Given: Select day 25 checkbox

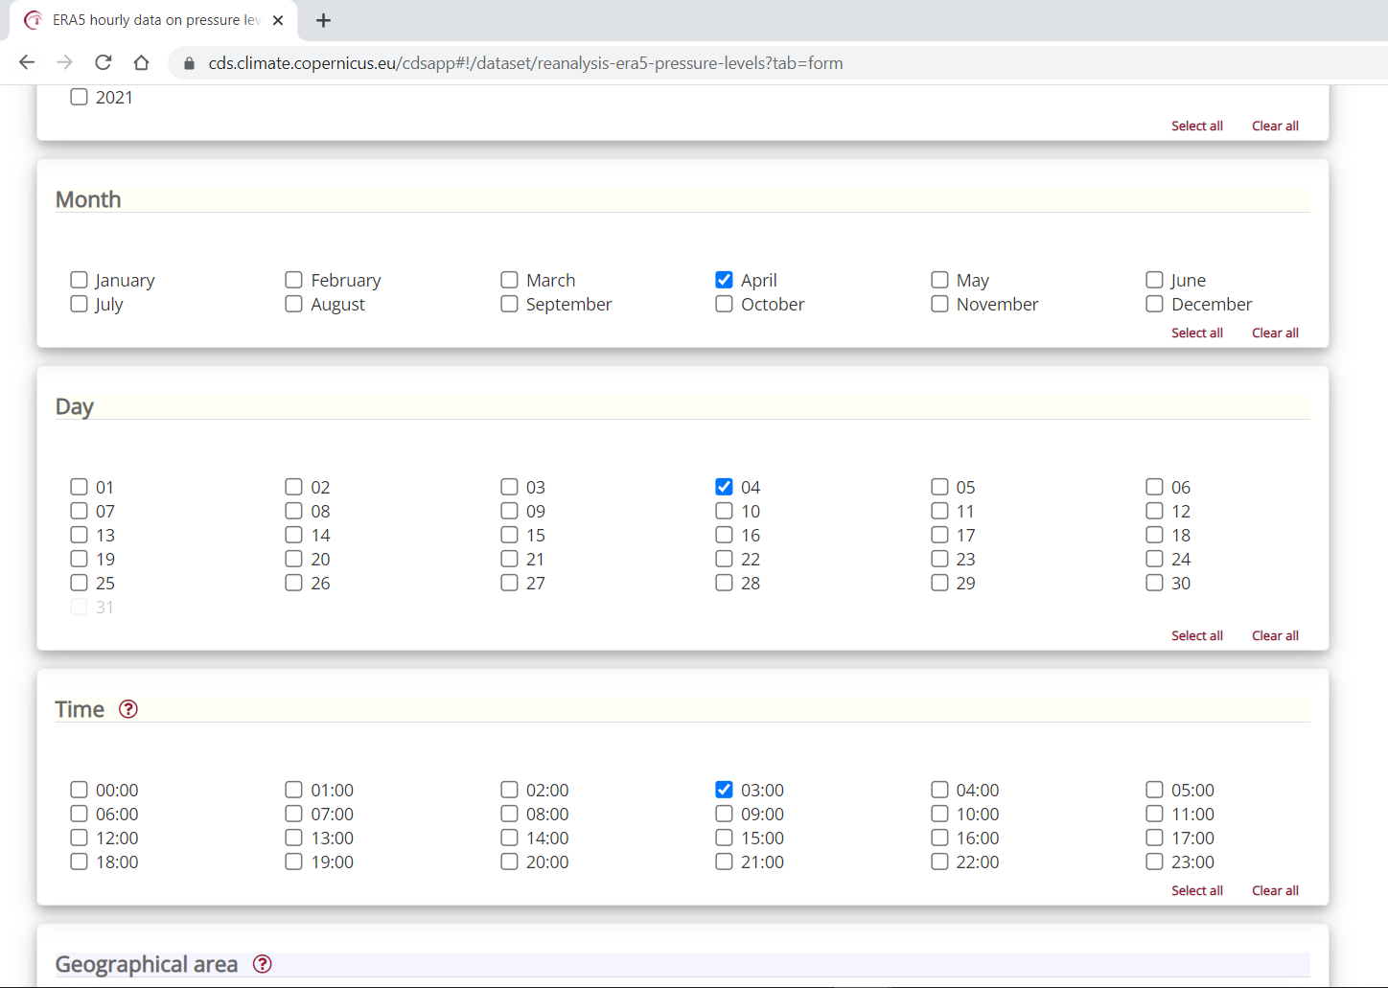Looking at the screenshot, I should coord(79,583).
